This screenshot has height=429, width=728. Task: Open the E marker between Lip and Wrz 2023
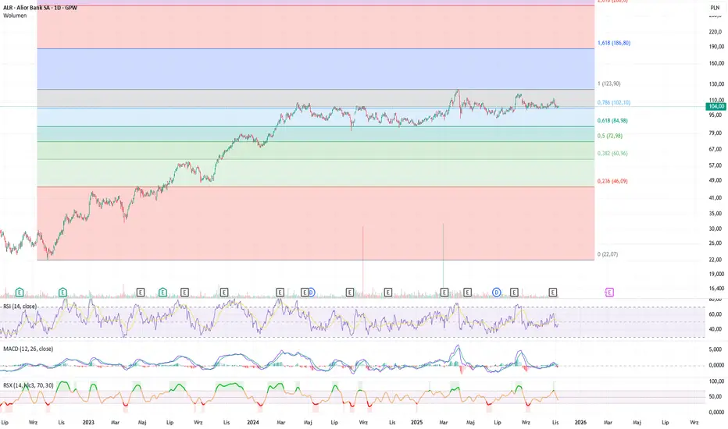(x=184, y=292)
